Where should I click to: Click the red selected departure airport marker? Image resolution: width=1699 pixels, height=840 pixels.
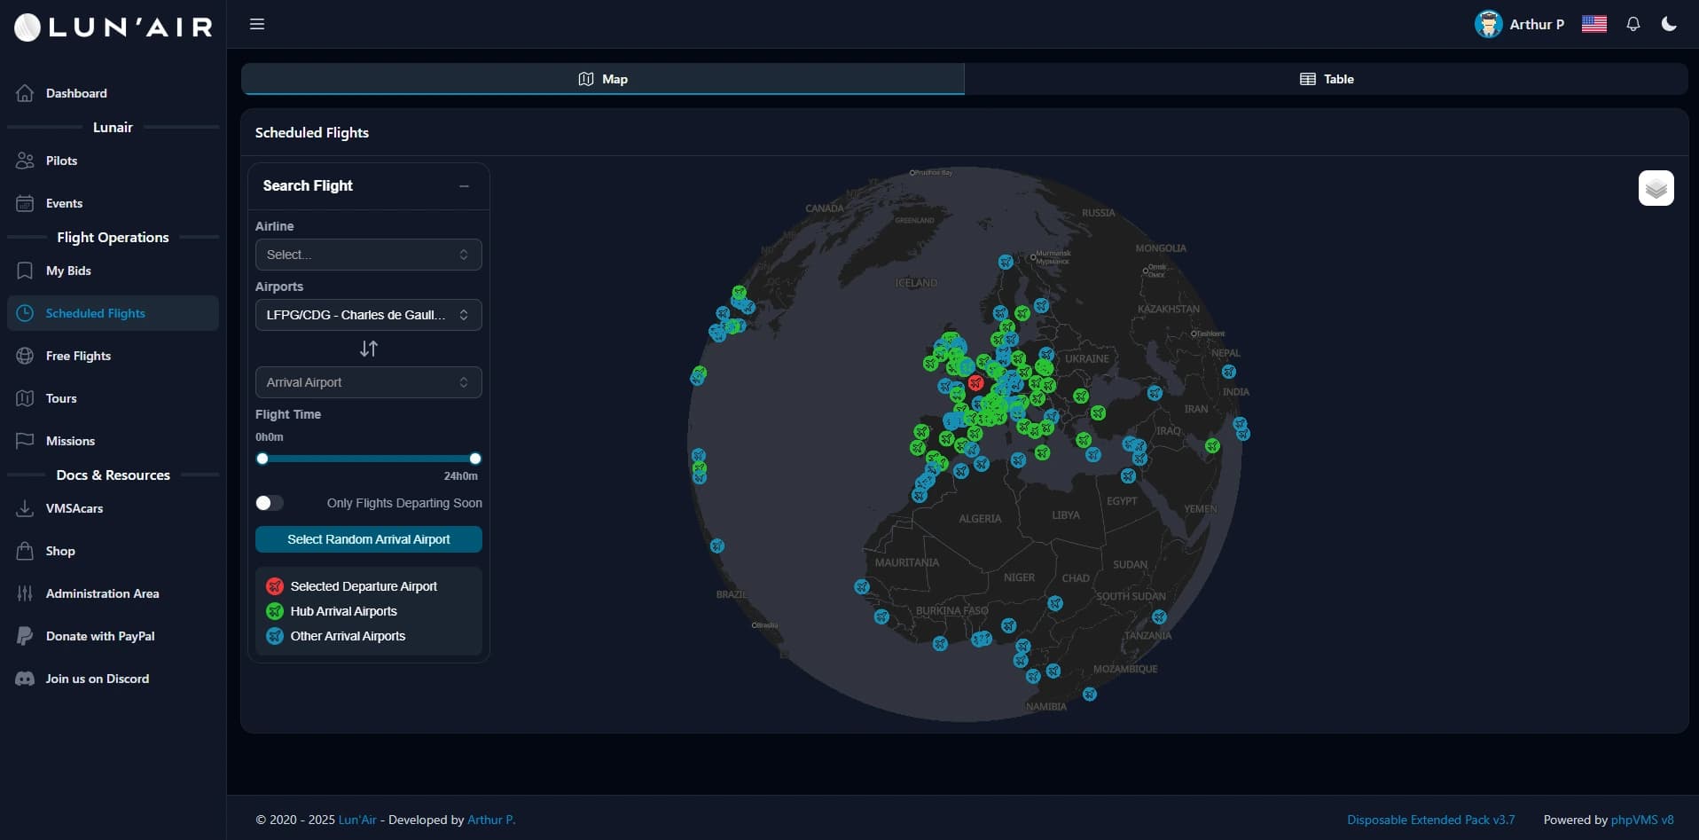point(975,382)
